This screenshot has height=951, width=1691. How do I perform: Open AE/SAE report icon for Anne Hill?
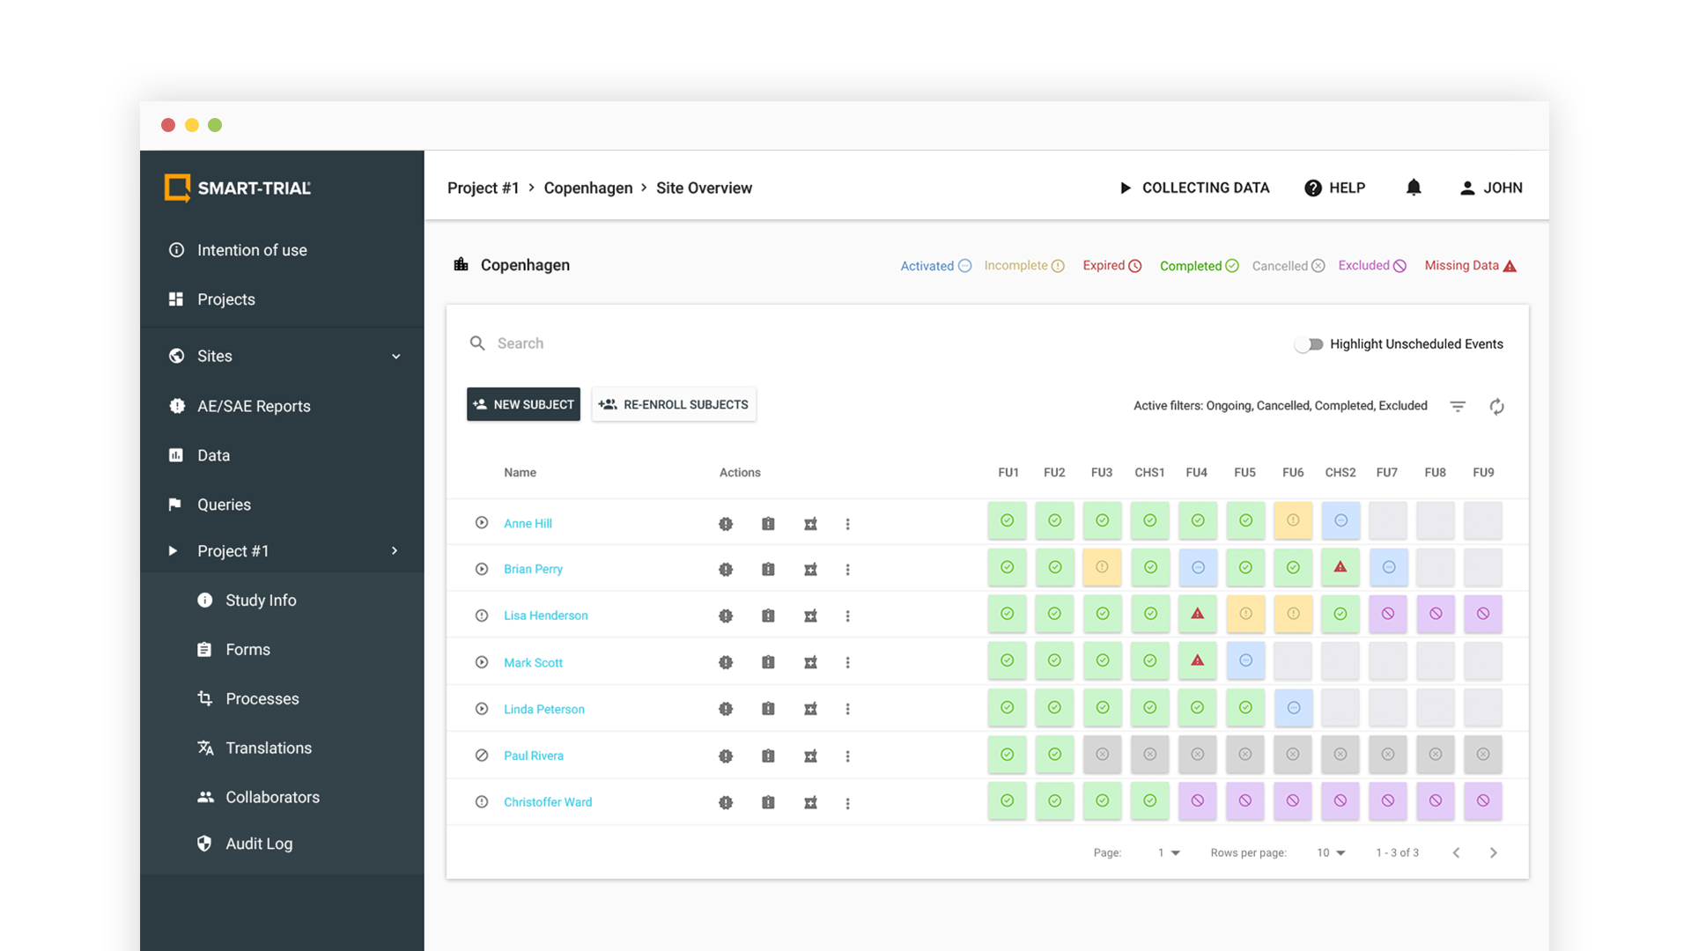[x=726, y=523]
